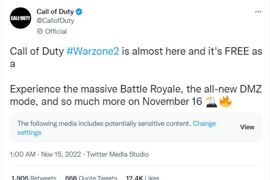
Task: Show the 1,906 Retweets list
Action: coord(34,178)
